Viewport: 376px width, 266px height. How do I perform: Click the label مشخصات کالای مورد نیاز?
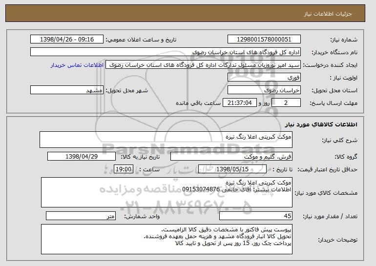pyautogui.click(x=326, y=193)
